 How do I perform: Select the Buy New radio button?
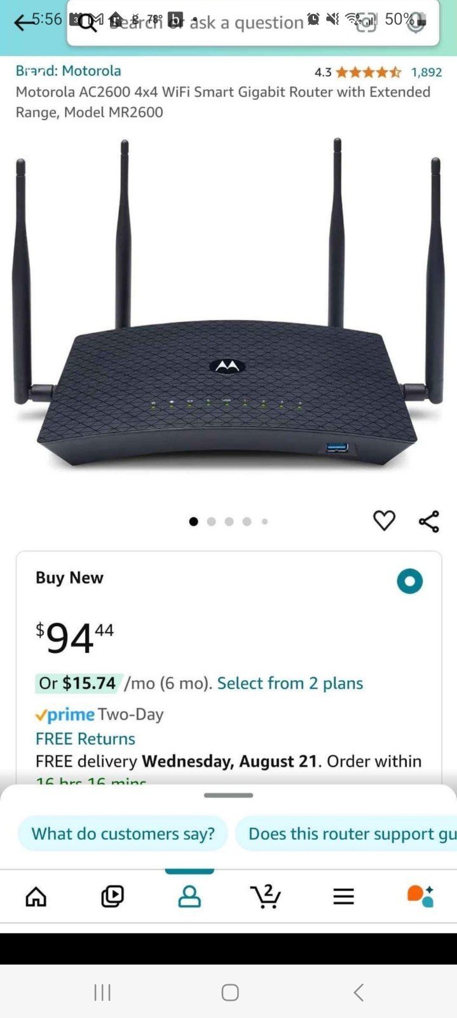pos(410,581)
